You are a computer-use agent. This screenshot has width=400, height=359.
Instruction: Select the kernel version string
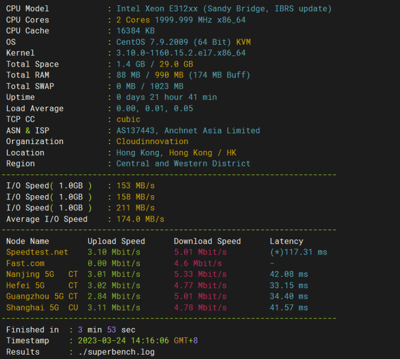(x=181, y=53)
